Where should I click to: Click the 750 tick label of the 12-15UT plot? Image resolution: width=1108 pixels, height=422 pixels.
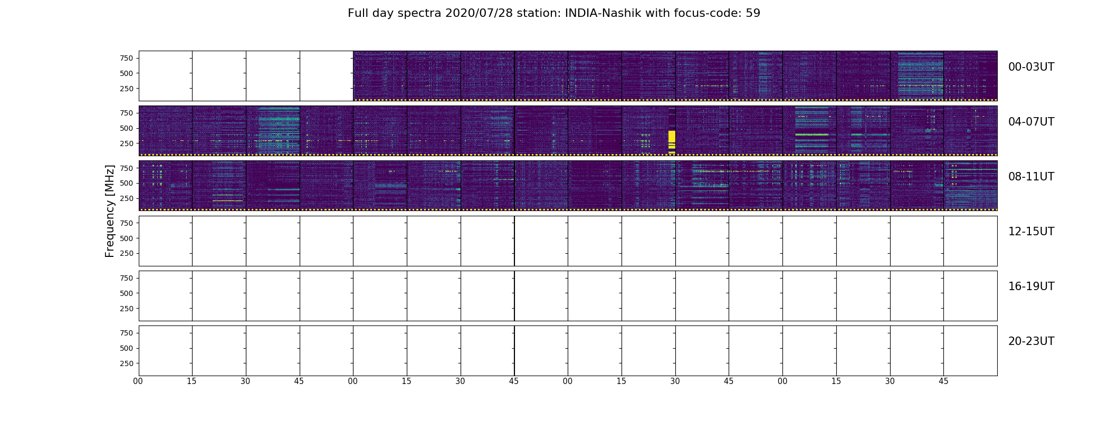click(x=127, y=223)
